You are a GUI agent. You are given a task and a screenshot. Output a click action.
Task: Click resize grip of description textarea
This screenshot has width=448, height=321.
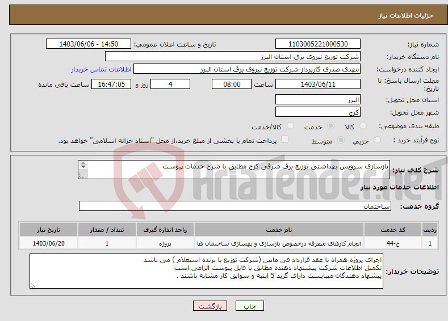pos(81,176)
